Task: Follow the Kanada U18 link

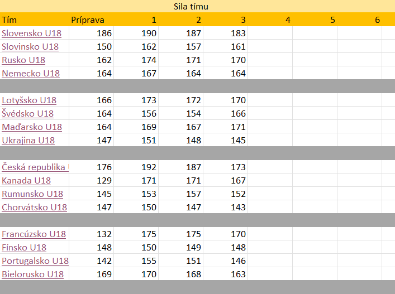Action: [x=26, y=180]
